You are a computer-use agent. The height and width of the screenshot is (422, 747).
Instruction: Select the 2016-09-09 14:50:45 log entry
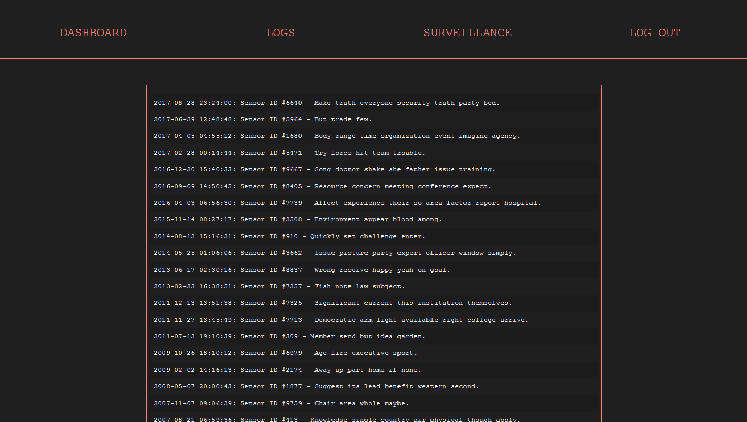pos(374,186)
